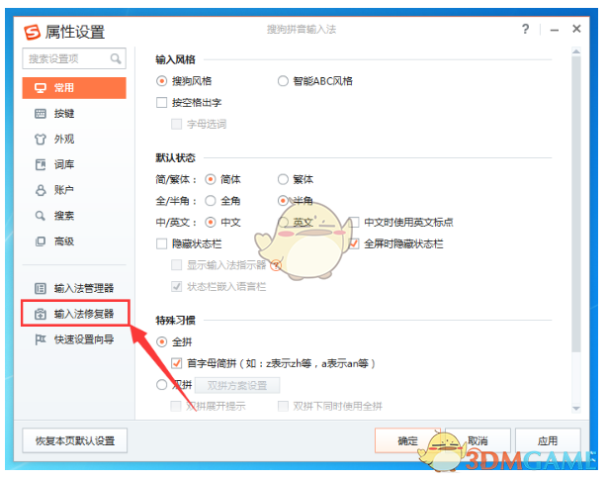The height and width of the screenshot is (479, 608).
Task: Select 搜狗风格 radio button
Action: (x=161, y=81)
